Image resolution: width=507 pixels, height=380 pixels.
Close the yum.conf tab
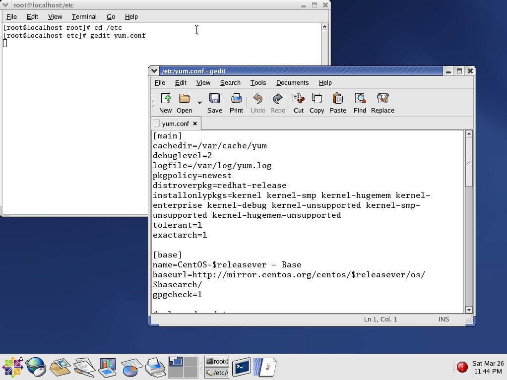pyautogui.click(x=195, y=124)
